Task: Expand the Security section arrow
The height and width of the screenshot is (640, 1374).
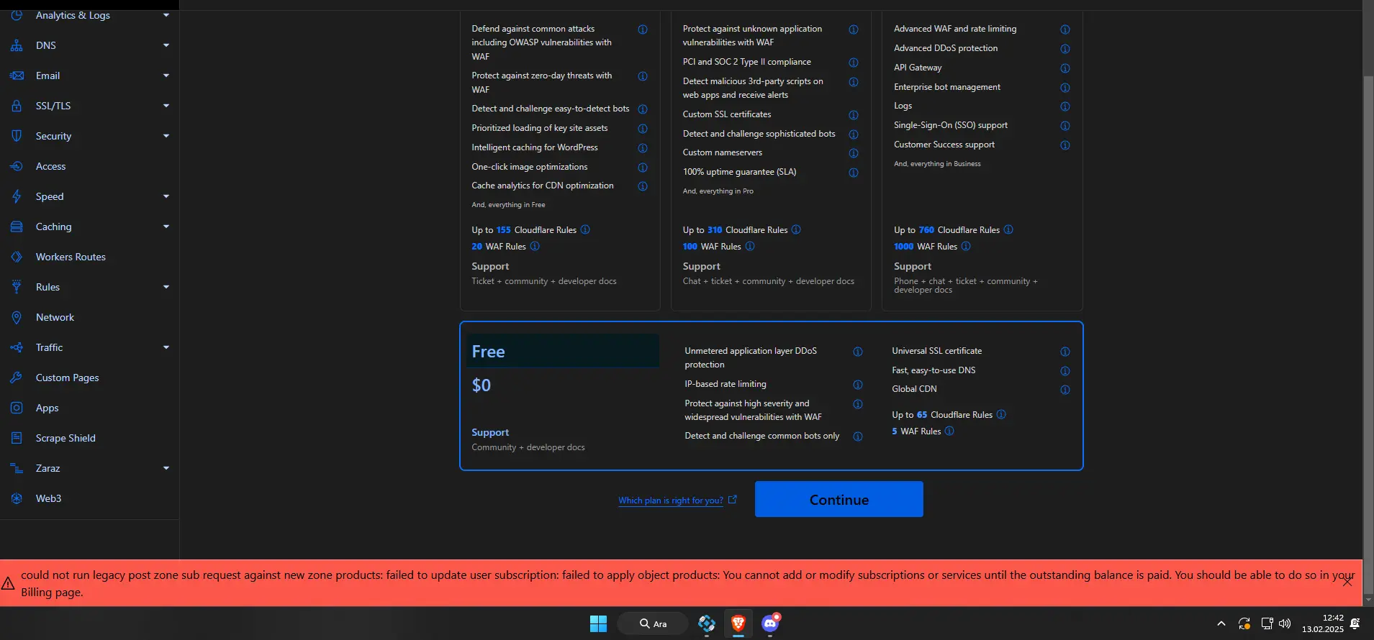Action: (x=166, y=136)
